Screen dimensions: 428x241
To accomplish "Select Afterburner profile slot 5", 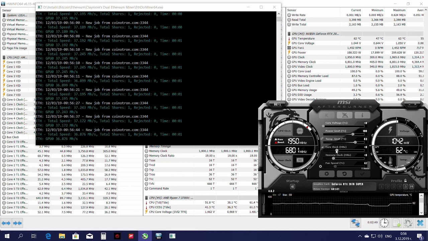I will 406,187.
